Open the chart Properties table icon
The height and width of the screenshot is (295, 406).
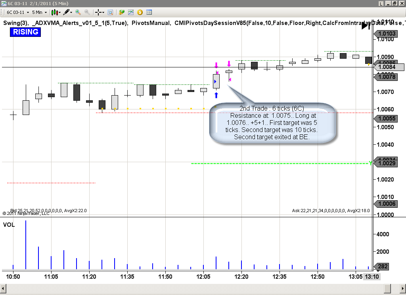[149, 12]
